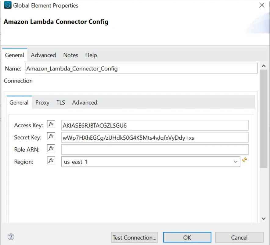
Task: Click the Role ARN label
Action: coord(27,150)
